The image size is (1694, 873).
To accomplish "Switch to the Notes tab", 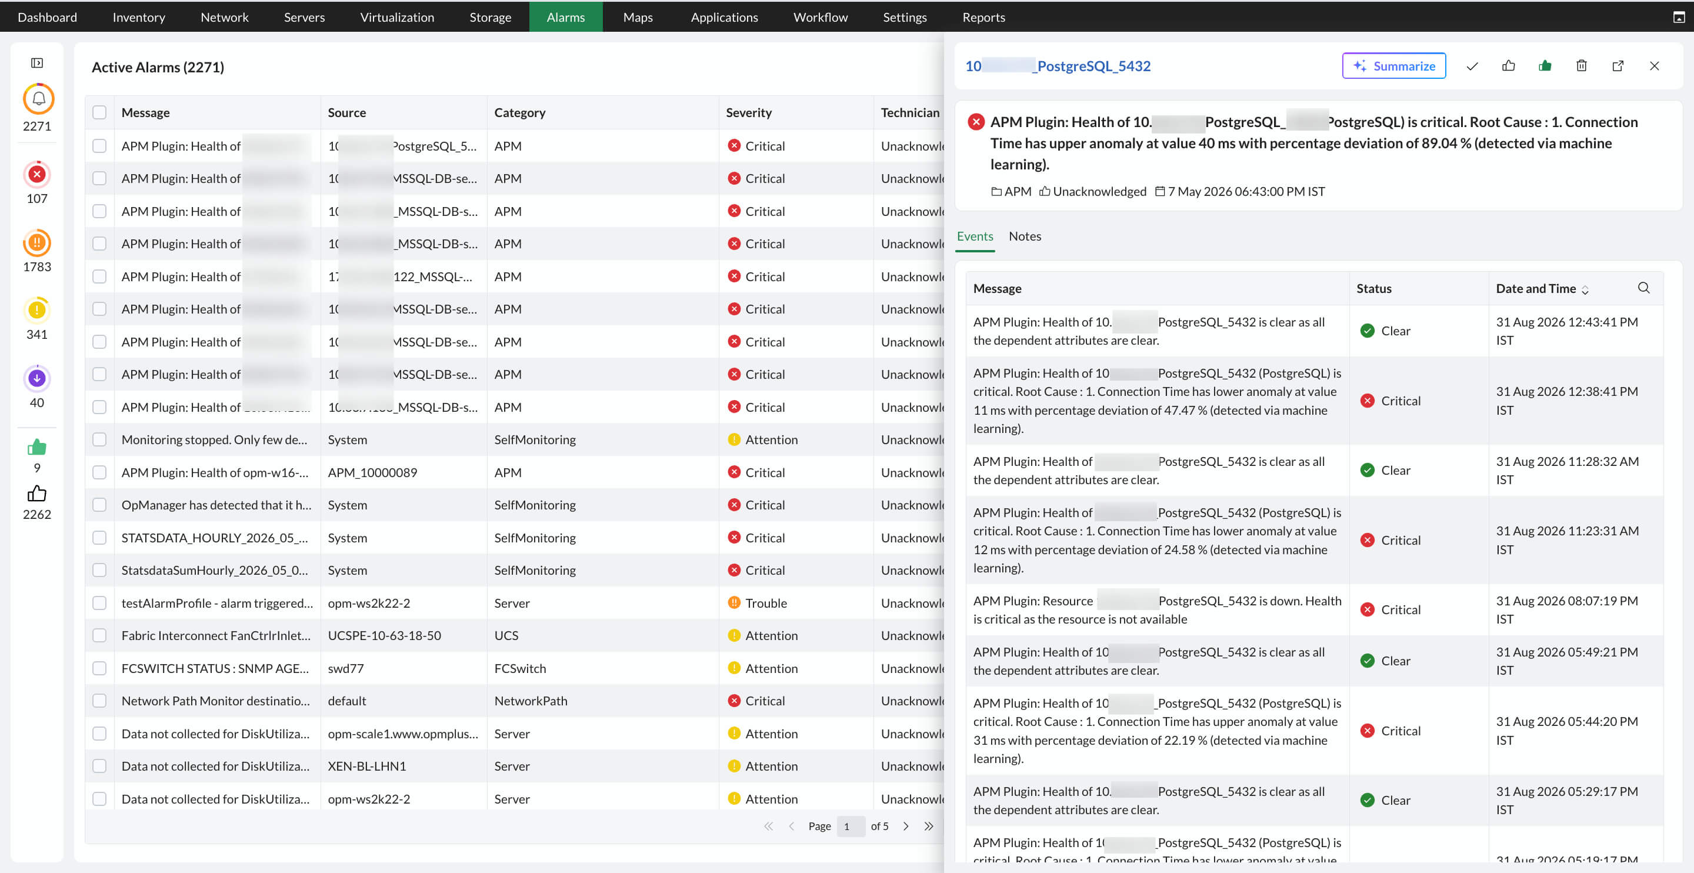I will pos(1025,236).
